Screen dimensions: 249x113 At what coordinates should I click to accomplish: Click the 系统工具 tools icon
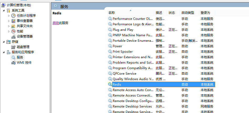tap(8, 10)
